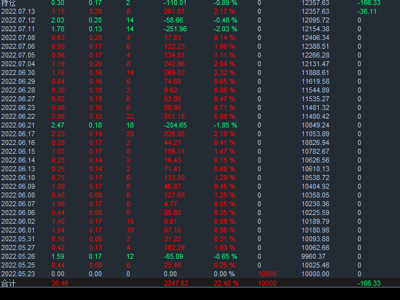Click date 2022.06.08
The height and width of the screenshot is (300, 400).
click(x=18, y=195)
